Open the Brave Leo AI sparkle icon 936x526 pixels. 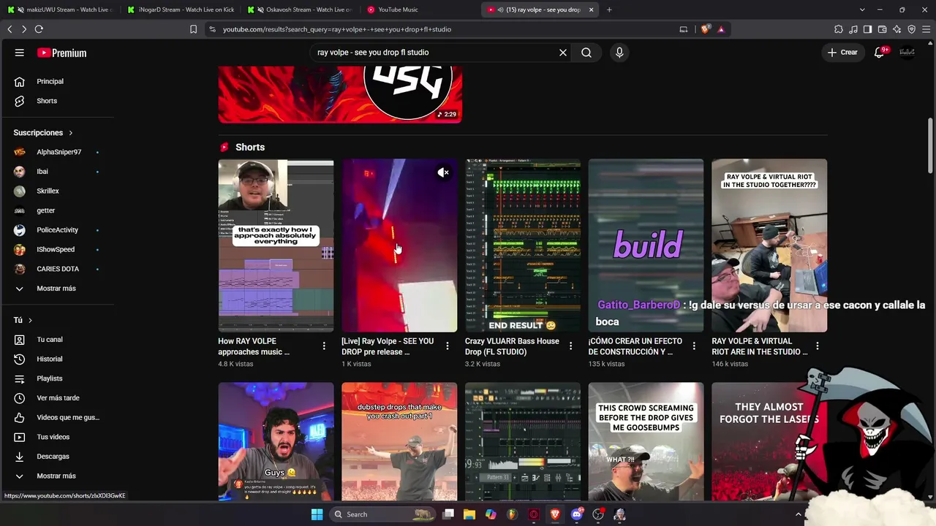click(x=897, y=29)
